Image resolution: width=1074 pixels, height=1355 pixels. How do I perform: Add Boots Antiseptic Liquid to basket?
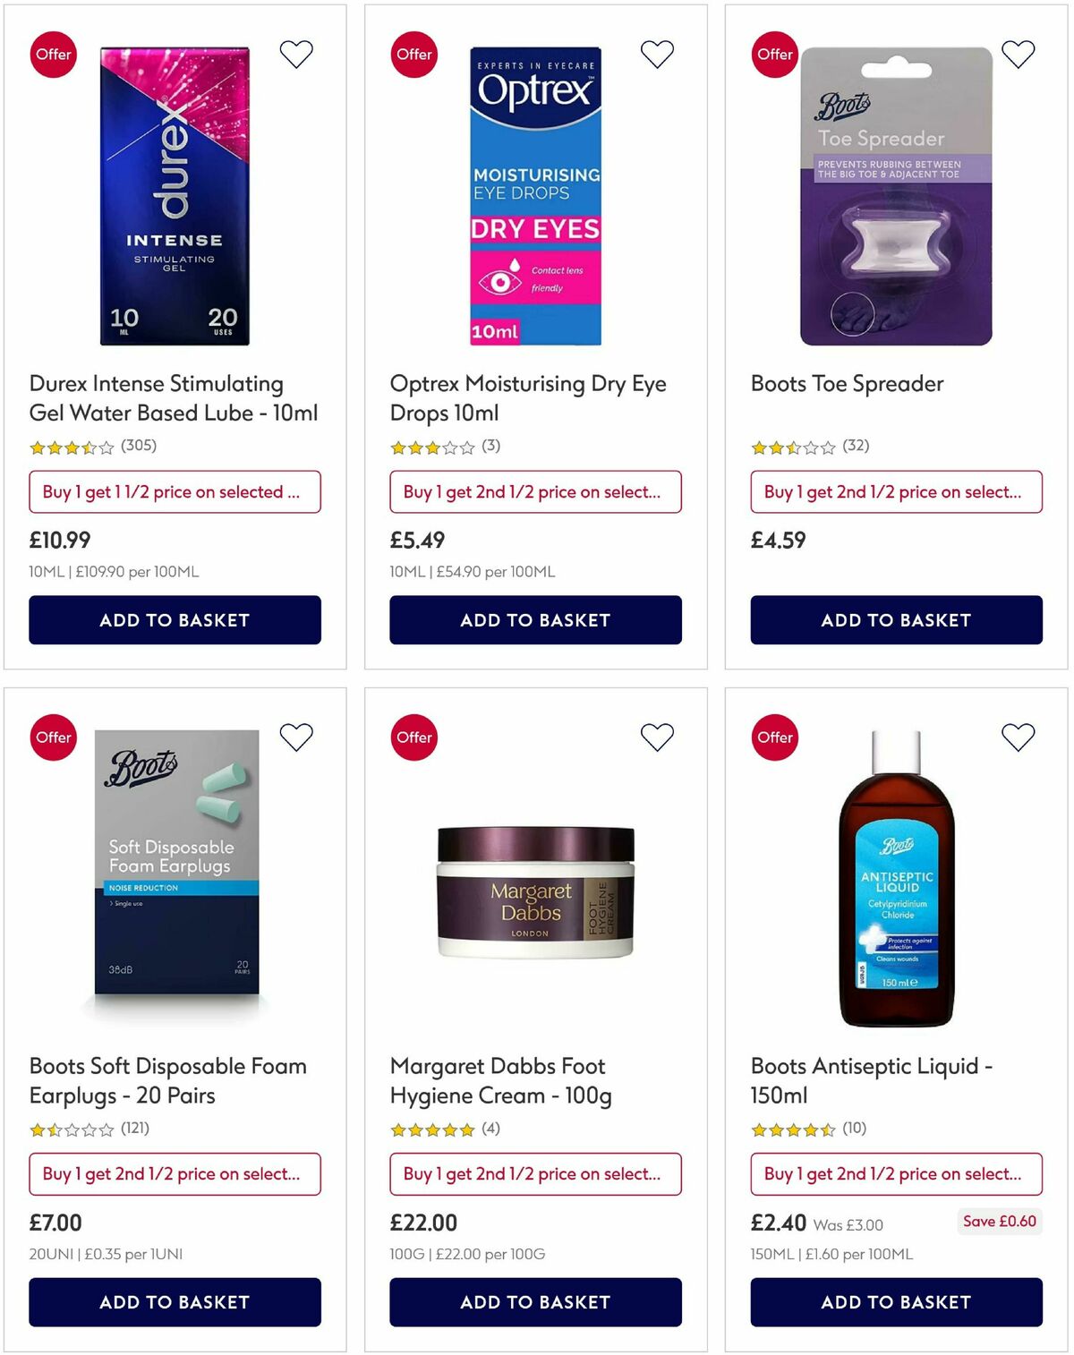tap(898, 1302)
